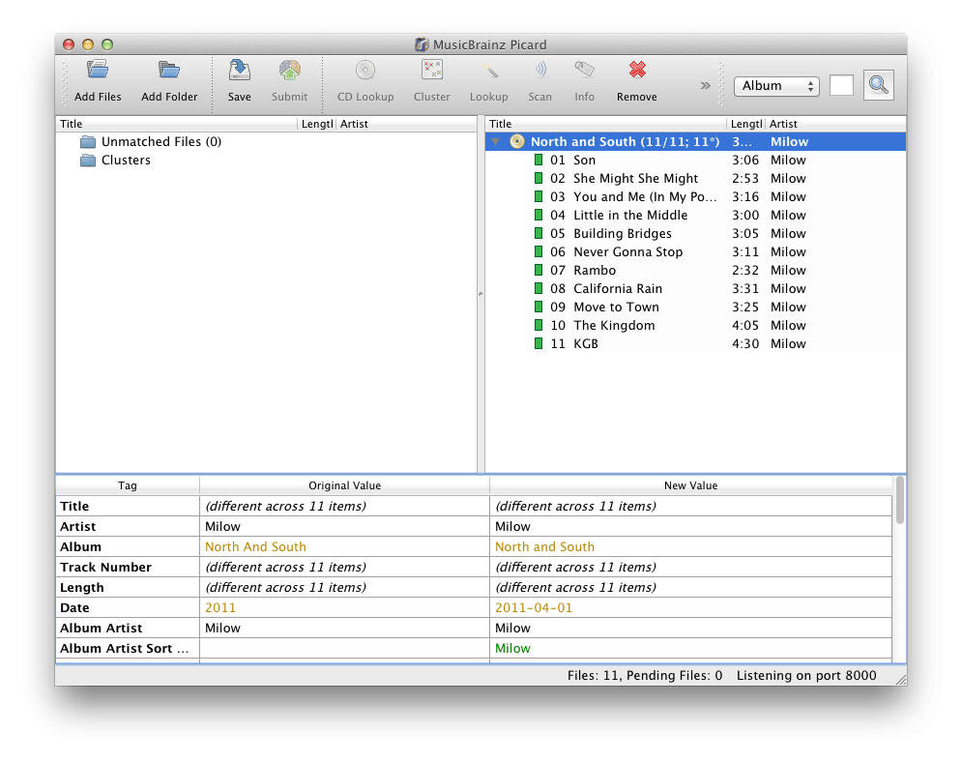Click green match icon for California Rain
The height and width of the screenshot is (762, 962).
point(539,289)
